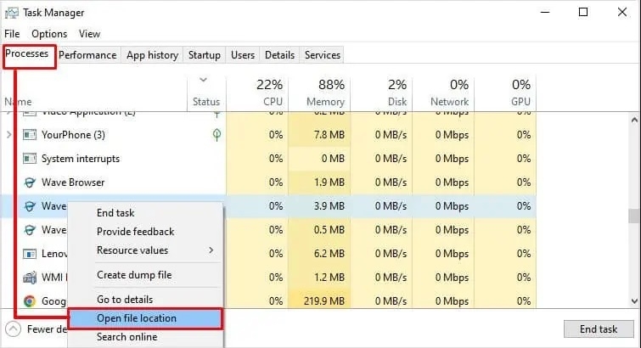
Task: Switch to the Performance tab
Action: coord(87,55)
